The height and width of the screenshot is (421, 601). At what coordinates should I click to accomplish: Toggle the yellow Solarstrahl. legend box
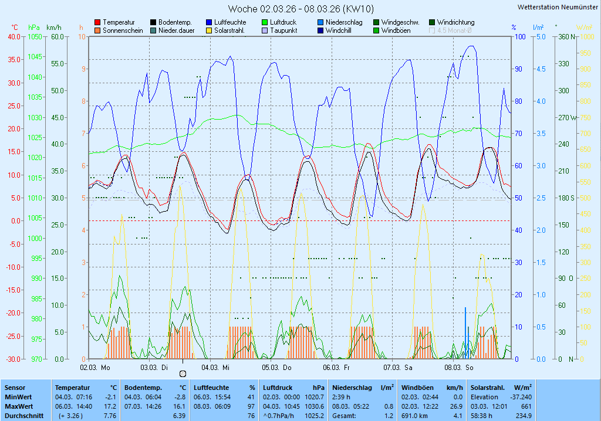(x=209, y=30)
